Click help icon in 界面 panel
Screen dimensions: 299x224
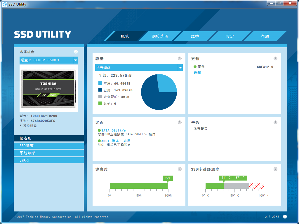pyautogui.click(x=180, y=123)
